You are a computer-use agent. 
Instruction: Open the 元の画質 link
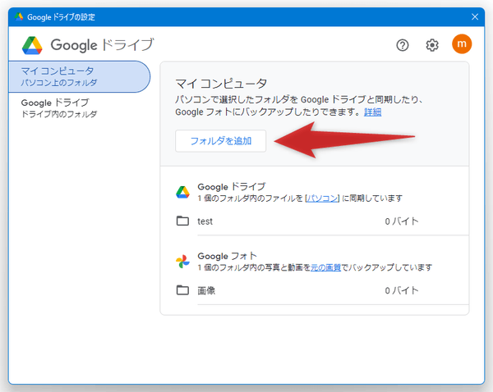(325, 267)
